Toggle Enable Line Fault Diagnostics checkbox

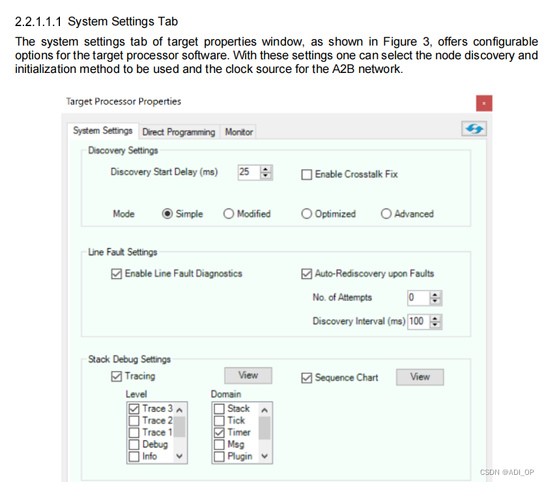coord(117,274)
